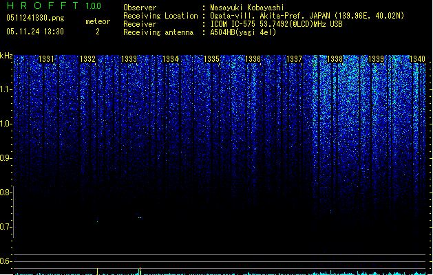Click the yellow signal spike near 1332
This screenshot has height=275, width=433.
click(x=97, y=272)
